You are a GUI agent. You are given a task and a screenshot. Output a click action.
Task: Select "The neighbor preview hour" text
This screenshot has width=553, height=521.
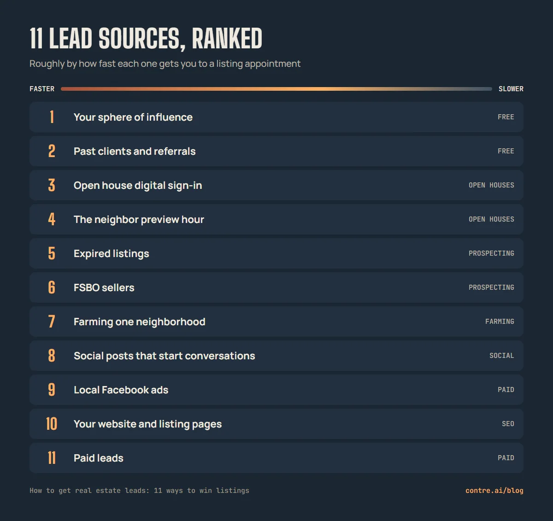point(139,220)
